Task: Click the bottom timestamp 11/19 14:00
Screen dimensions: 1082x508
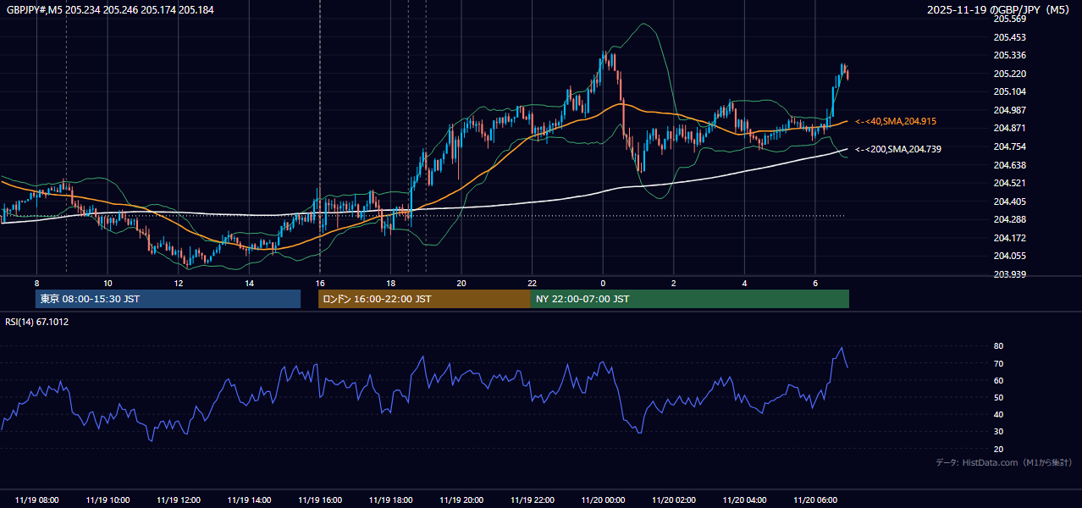Action: click(x=249, y=500)
